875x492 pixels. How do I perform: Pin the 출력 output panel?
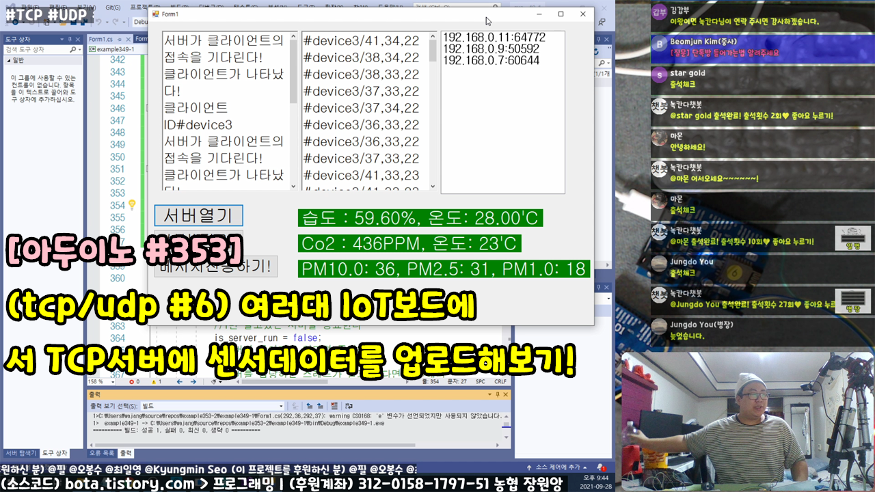coord(498,395)
